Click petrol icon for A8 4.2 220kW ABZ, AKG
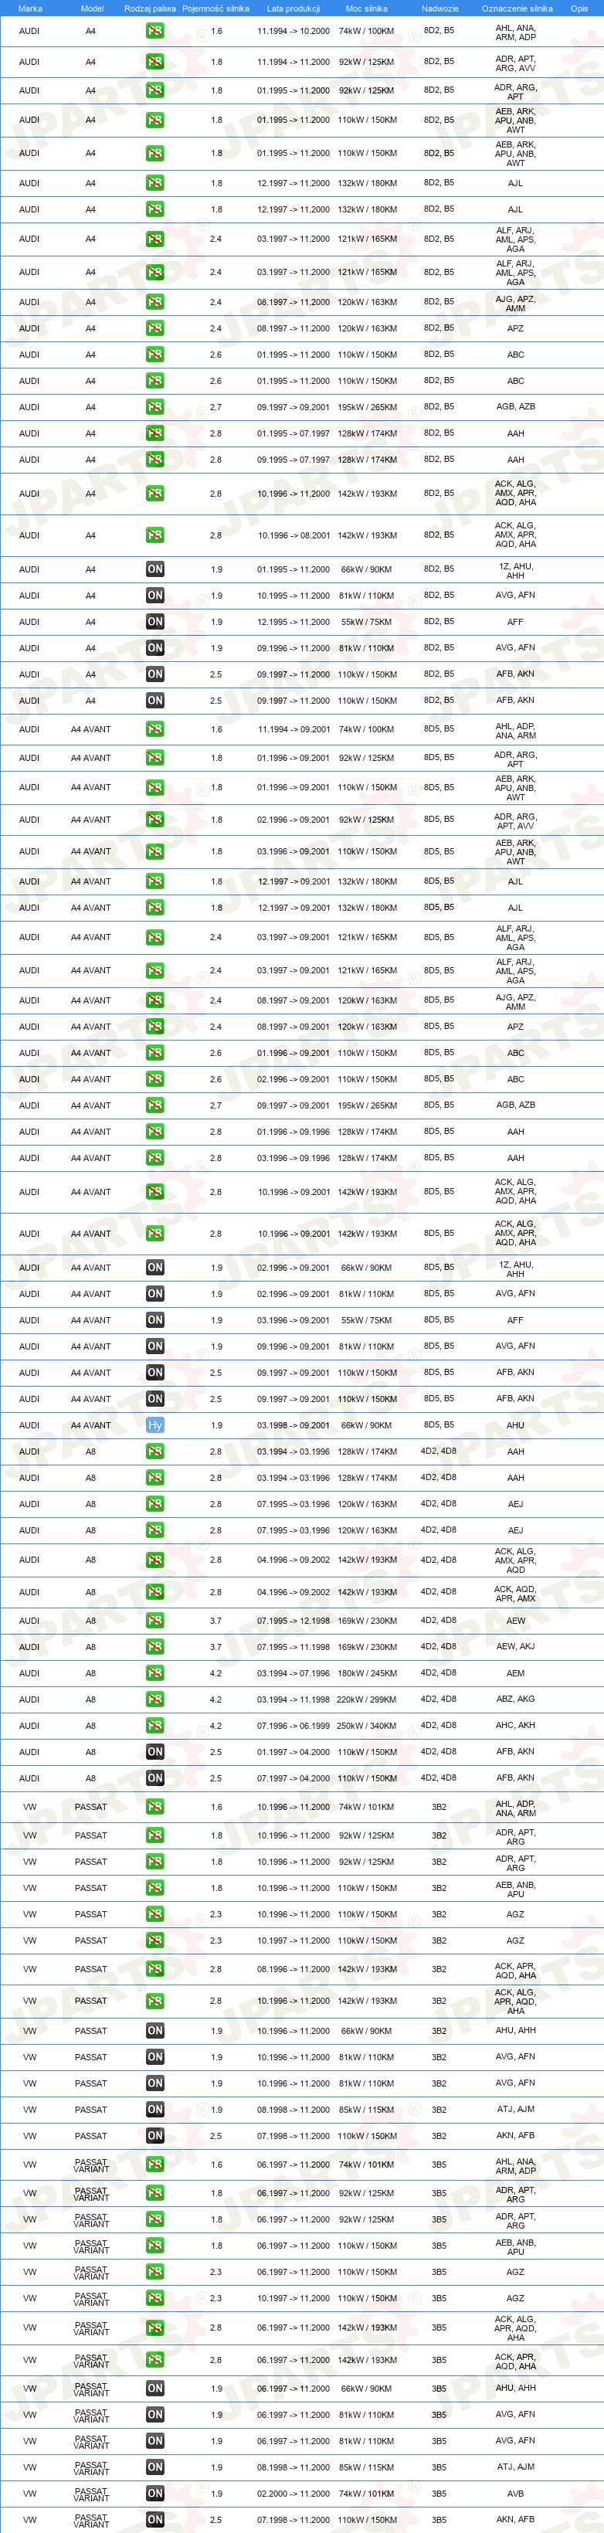The width and height of the screenshot is (604, 2533). pos(154,1699)
